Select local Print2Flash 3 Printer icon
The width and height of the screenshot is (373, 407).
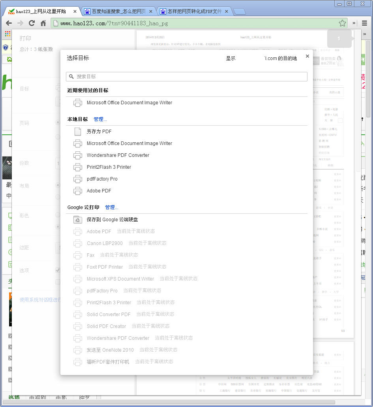point(78,167)
